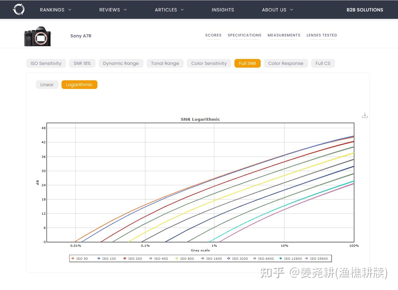Click the 0.01% x-axis tick label

[x=76, y=246]
